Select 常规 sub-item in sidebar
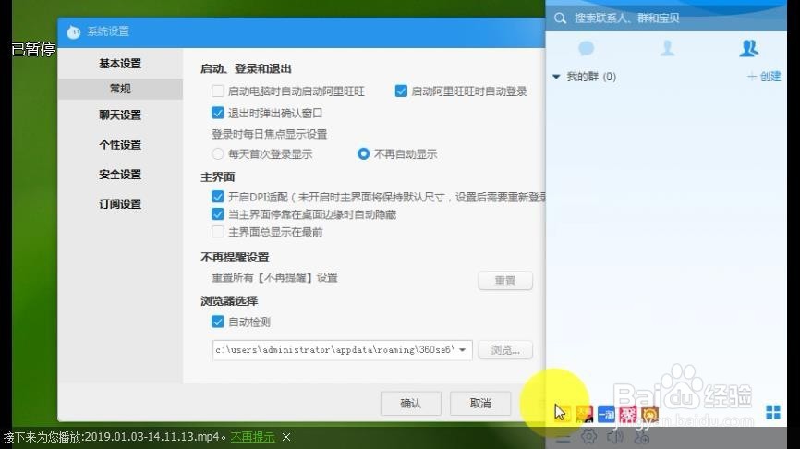The height and width of the screenshot is (449, 800). click(x=120, y=89)
